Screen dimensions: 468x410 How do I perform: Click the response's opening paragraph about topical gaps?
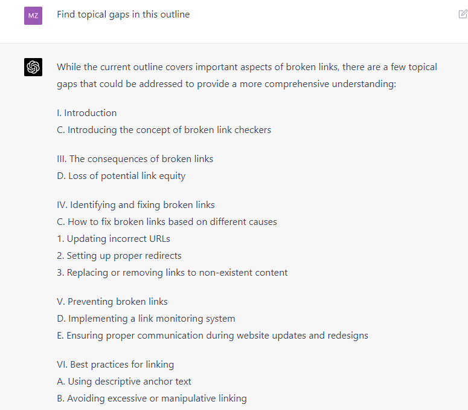pos(246,76)
